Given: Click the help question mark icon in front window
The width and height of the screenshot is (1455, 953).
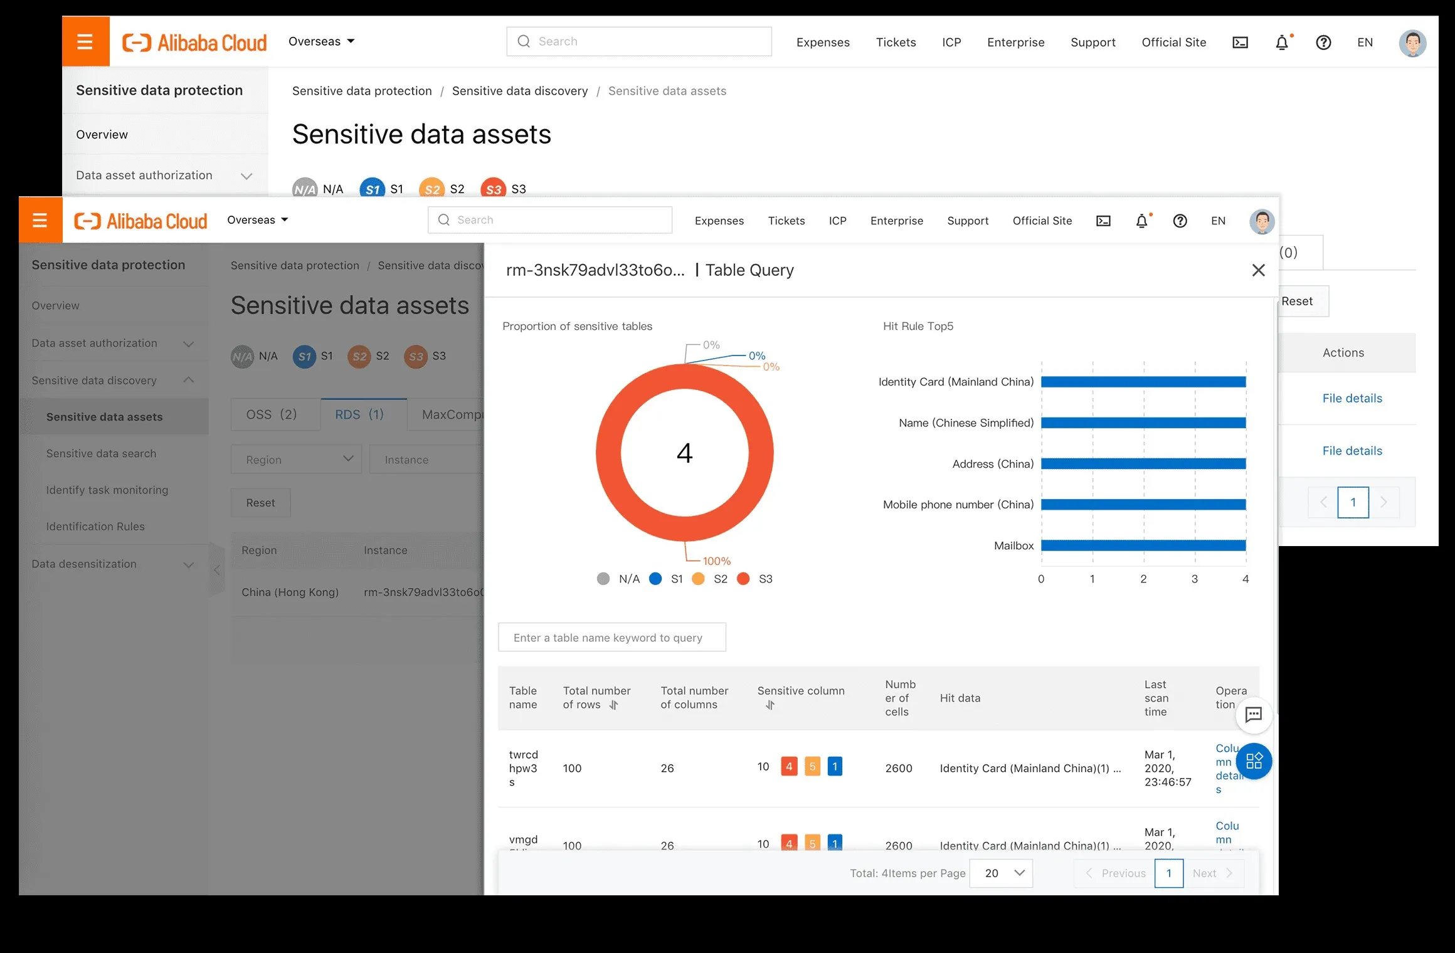Looking at the screenshot, I should 1180,221.
